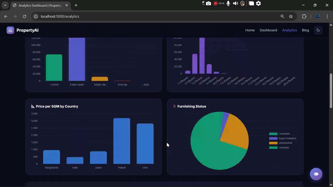Bookmark this page with the star
Image resolution: width=333 pixels, height=187 pixels.
coord(291,16)
